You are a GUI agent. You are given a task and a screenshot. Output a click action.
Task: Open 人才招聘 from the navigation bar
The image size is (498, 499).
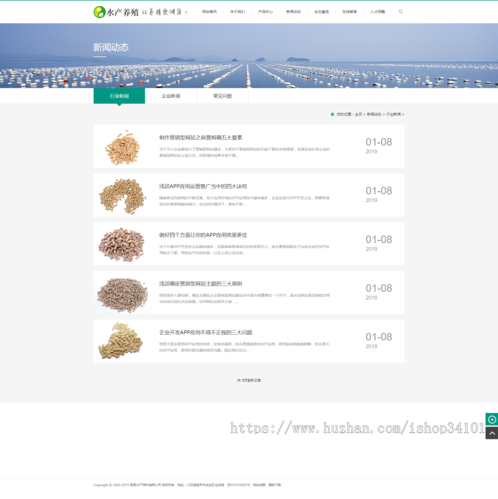point(377,12)
